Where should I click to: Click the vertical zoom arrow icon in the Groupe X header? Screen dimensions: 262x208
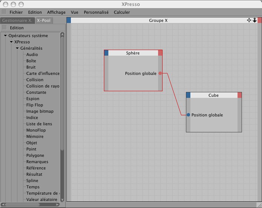[255, 20]
